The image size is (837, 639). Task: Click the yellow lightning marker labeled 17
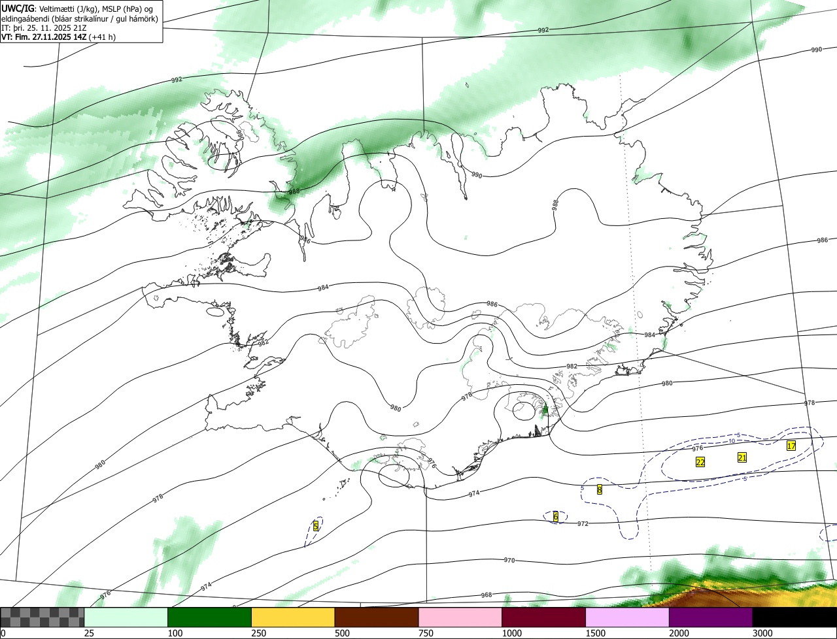[x=791, y=446]
